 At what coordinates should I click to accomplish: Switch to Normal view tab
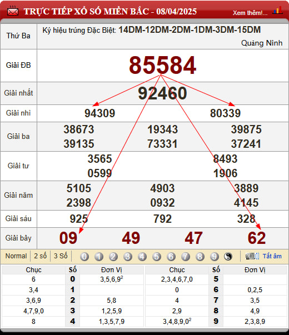point(16,256)
